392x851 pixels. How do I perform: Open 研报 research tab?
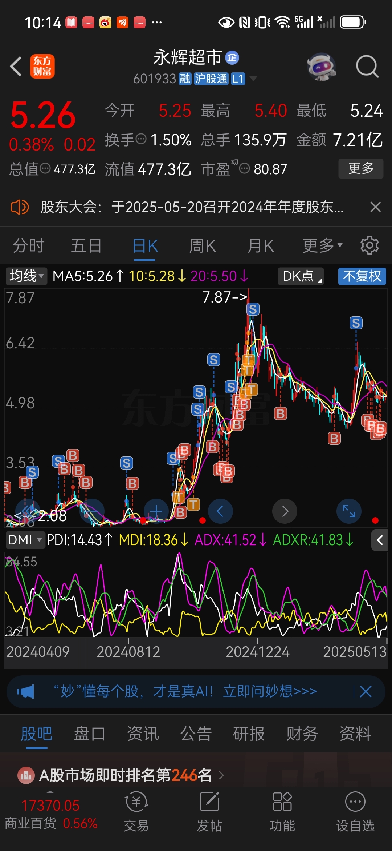click(x=249, y=734)
